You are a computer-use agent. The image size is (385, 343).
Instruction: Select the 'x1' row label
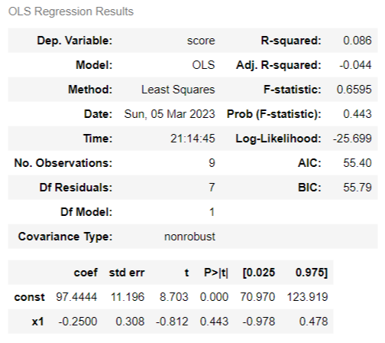tap(38, 322)
